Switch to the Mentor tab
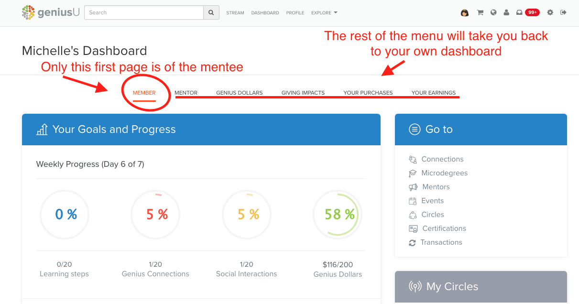This screenshot has width=579, height=304. 186,93
